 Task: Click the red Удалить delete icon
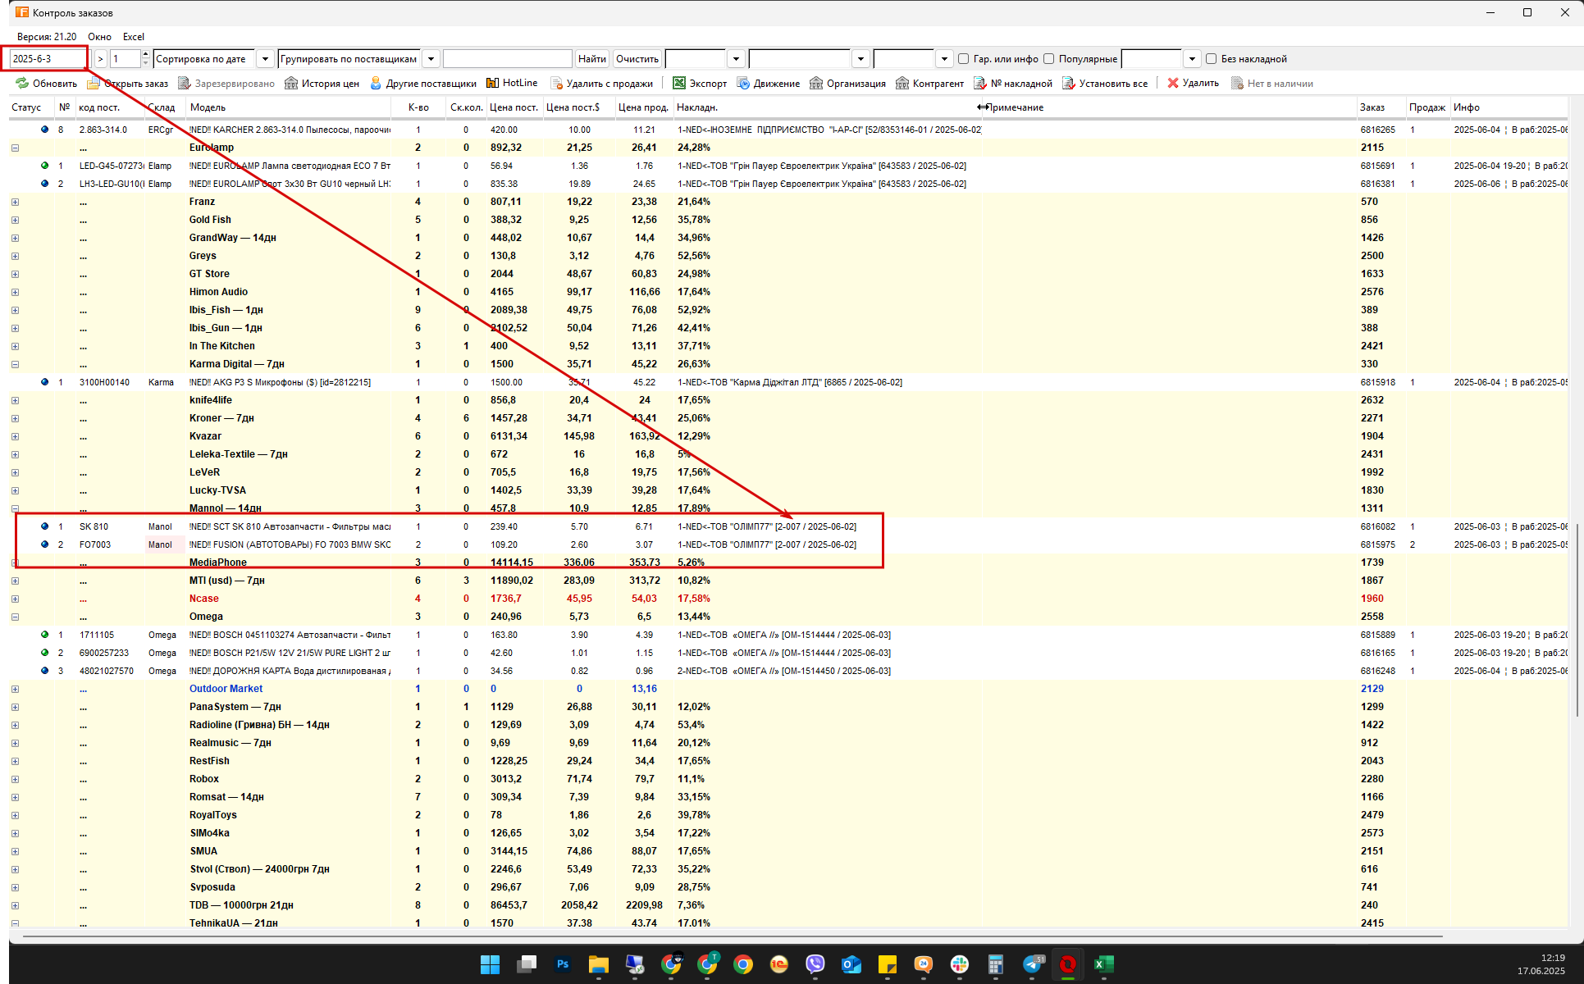pyautogui.click(x=1173, y=83)
